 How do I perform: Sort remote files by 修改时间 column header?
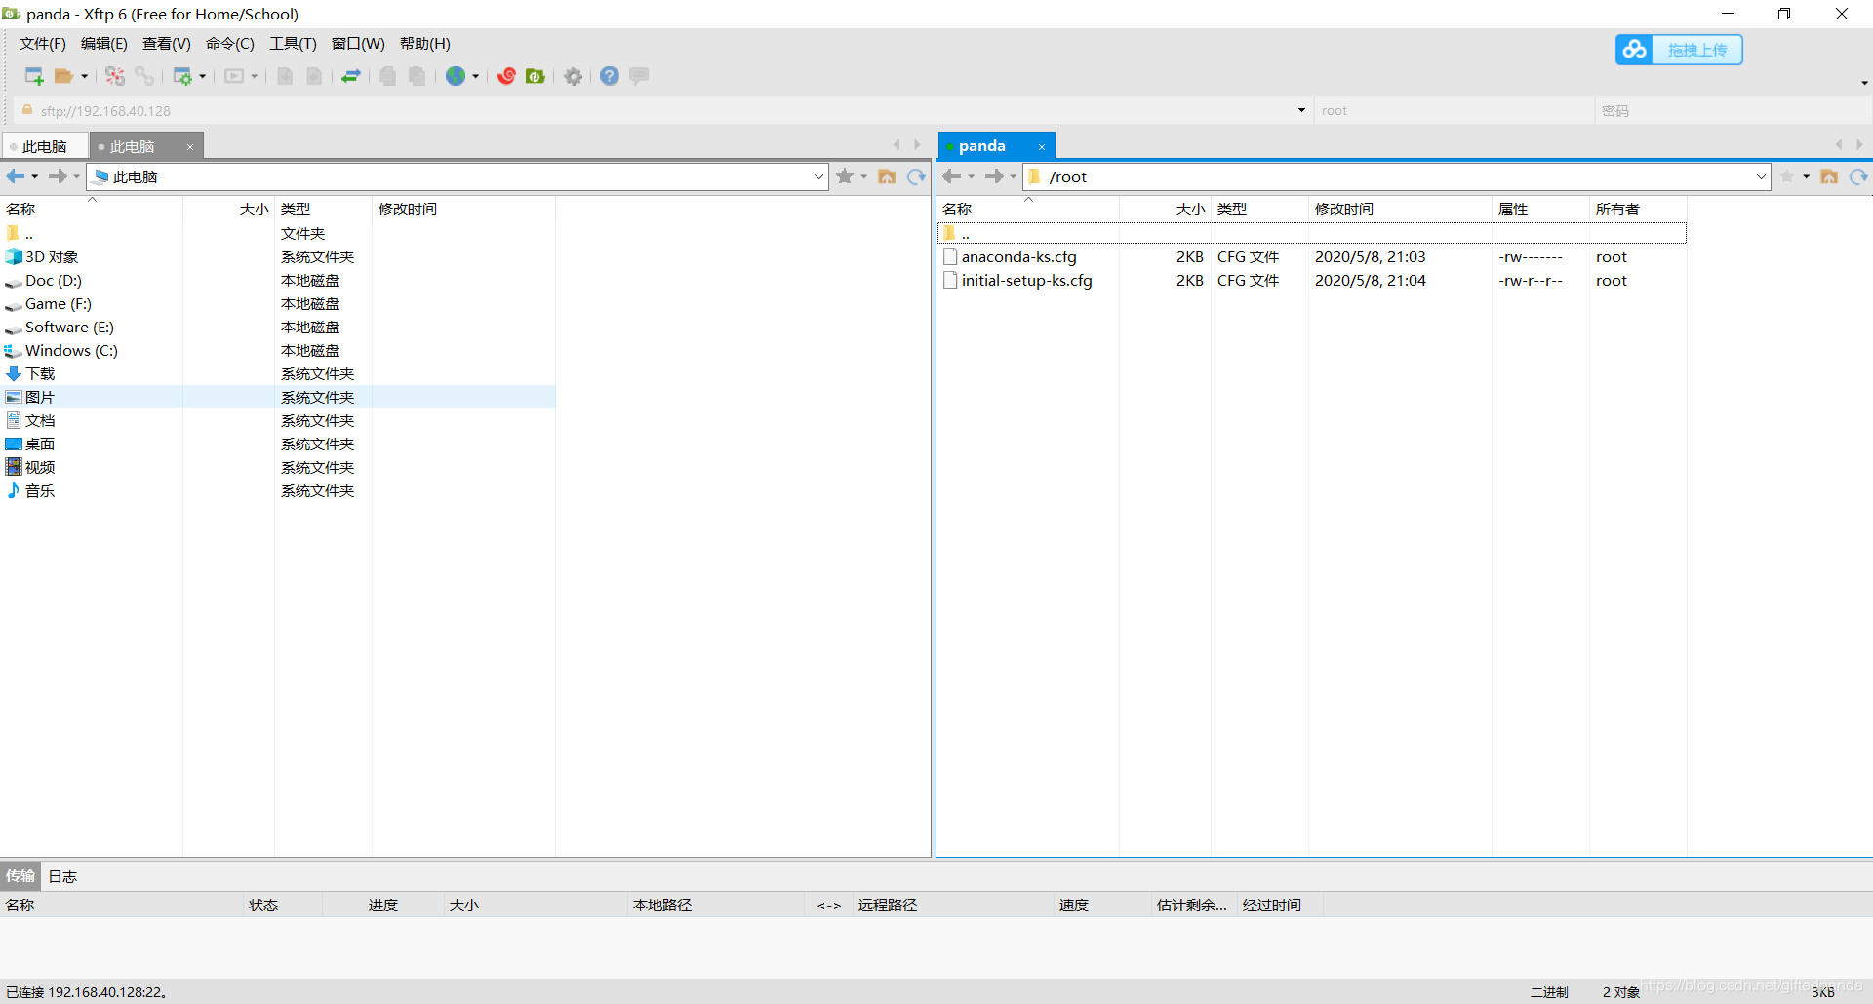click(x=1344, y=209)
